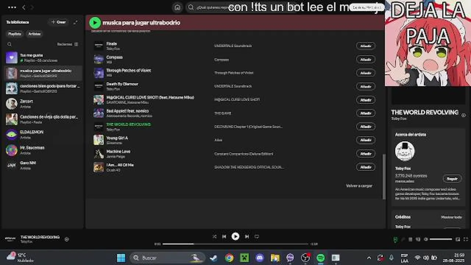Mute with the volume speaker icon
The width and height of the screenshot is (471, 265).
[x=426, y=240]
